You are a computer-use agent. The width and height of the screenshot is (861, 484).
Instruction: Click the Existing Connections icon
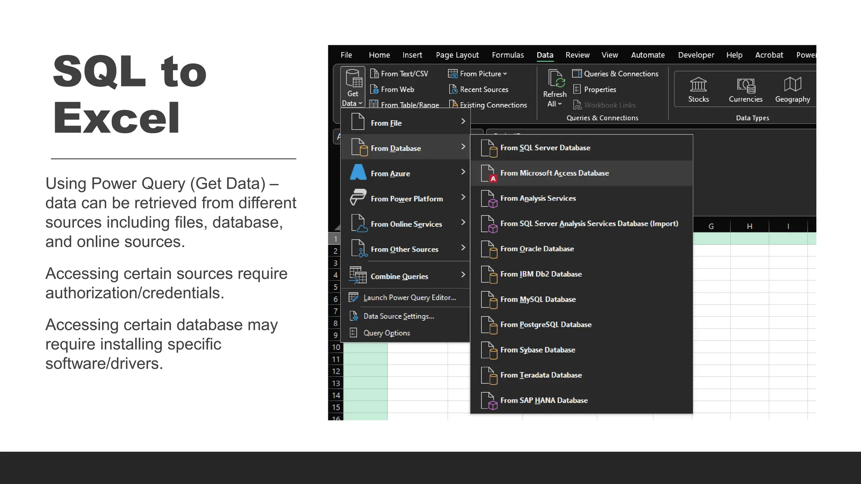[453, 104]
